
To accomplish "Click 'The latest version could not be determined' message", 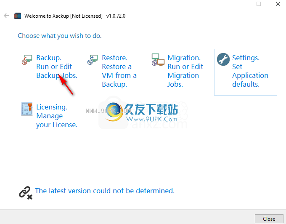I will [x=105, y=191].
